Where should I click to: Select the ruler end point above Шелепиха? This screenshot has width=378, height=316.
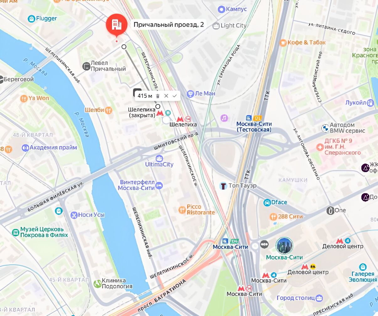pyautogui.click(x=158, y=106)
